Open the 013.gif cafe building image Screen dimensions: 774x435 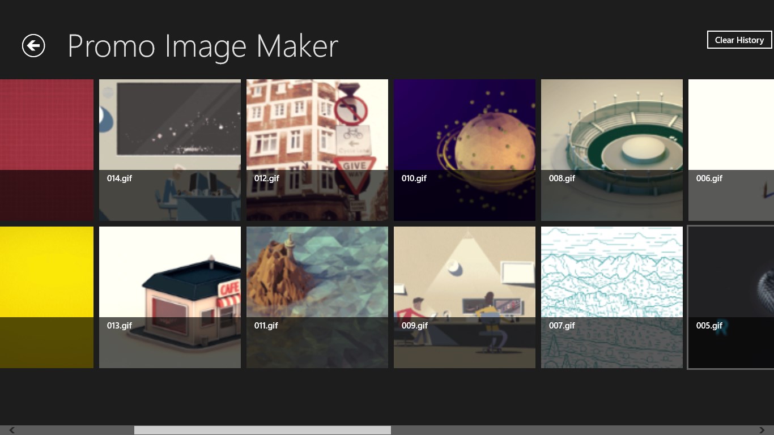[x=170, y=297]
